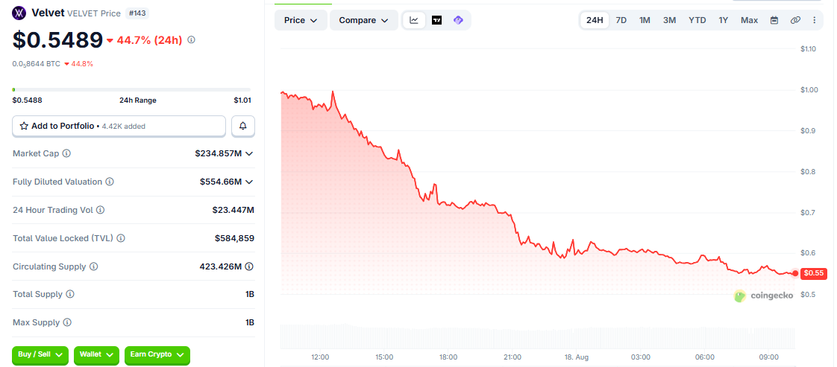Image resolution: width=837 pixels, height=367 pixels.
Task: Select the Max time range tab
Action: coord(750,20)
